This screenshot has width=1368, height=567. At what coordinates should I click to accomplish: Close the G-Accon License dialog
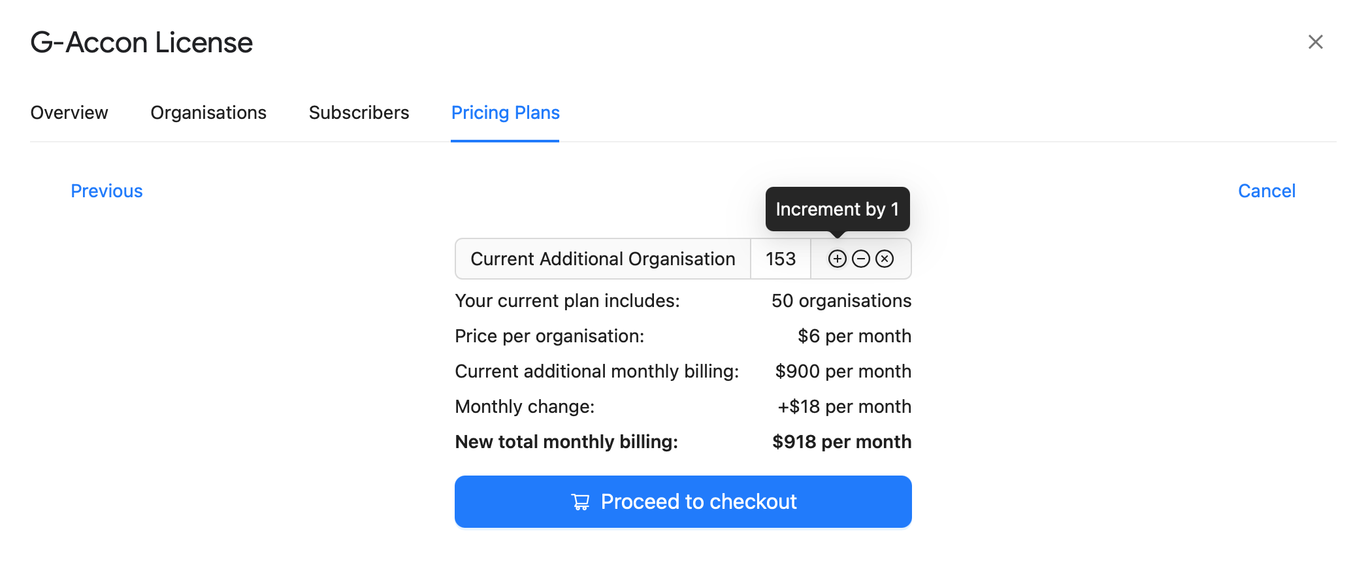(1315, 42)
